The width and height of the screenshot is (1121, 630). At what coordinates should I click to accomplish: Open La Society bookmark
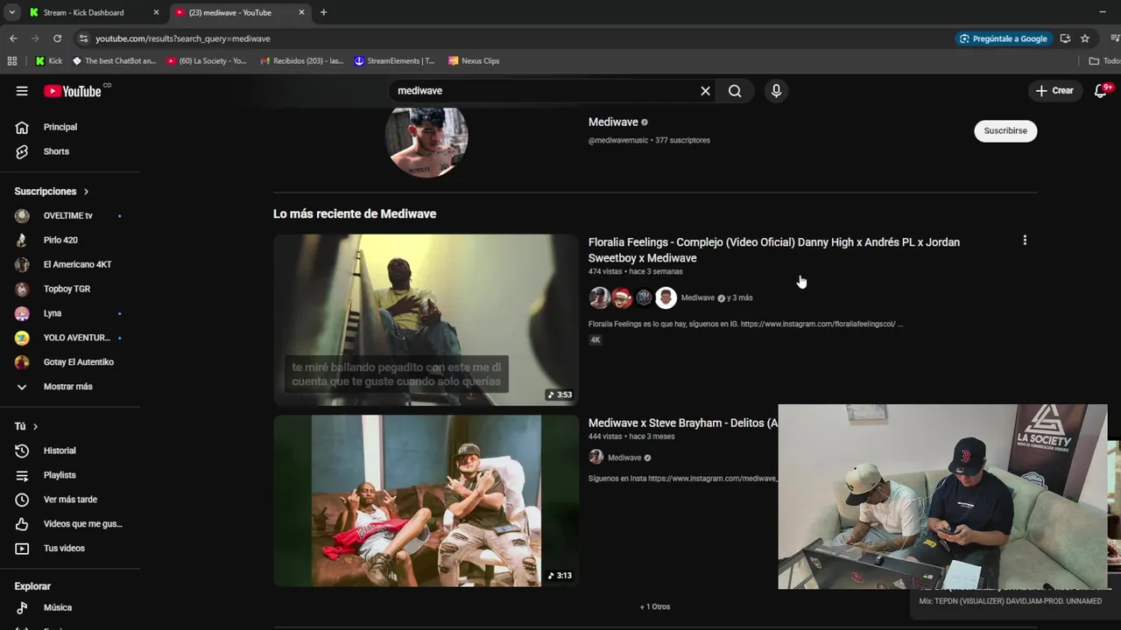click(207, 61)
